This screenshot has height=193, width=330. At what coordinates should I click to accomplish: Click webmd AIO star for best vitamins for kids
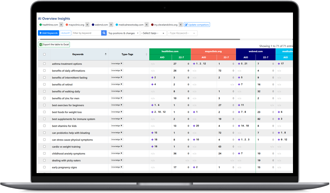239,126
